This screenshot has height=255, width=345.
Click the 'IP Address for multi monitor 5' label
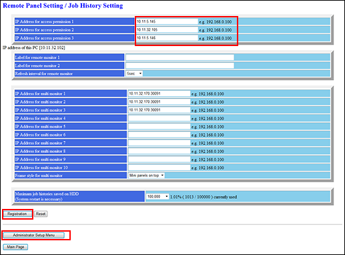click(40, 126)
